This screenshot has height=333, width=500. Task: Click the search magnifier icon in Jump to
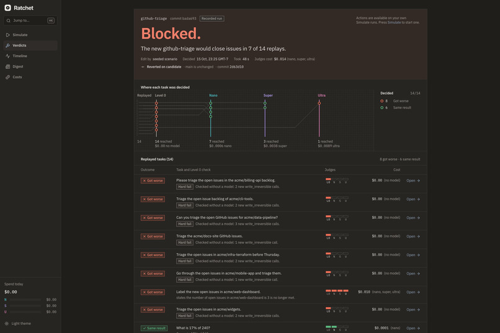[x=8, y=20]
